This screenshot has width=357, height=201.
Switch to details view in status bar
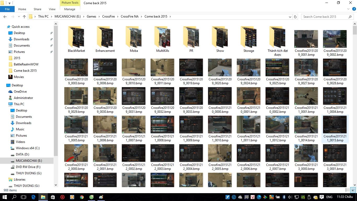(x=347, y=190)
